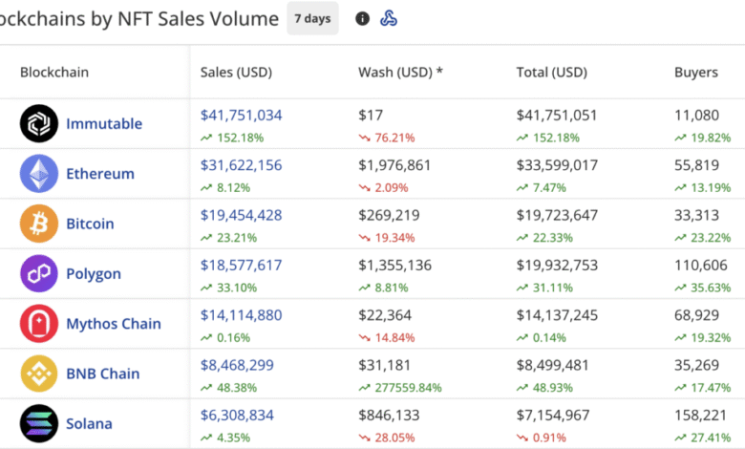Screen dimensions: 745x449
Task: Click BNB Chain wash change 277559.84%
Action: tap(408, 388)
